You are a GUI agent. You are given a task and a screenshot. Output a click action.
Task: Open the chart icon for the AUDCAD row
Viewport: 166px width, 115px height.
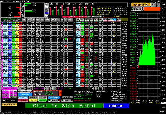tap(2, 22)
